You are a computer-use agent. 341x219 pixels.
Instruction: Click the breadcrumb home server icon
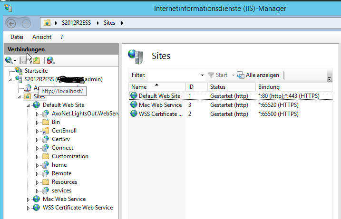coord(47,23)
